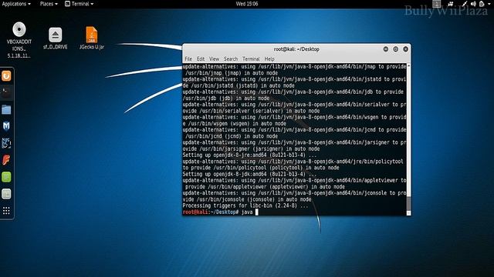Expand the system menu arrow in top bar
This screenshot has width=494, height=277.
489,4
